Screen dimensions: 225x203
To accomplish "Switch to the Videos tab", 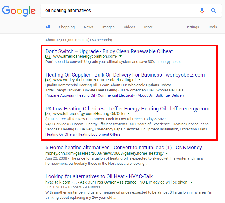I will (129, 27).
